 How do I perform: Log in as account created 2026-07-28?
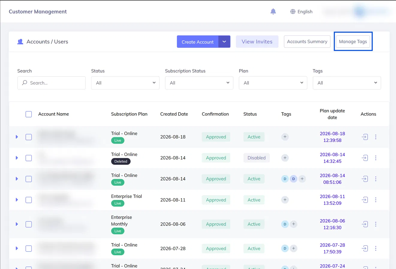click(x=365, y=248)
